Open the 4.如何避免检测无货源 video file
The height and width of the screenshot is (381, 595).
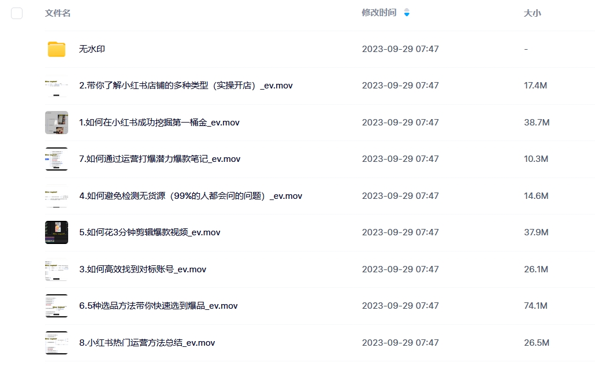190,196
